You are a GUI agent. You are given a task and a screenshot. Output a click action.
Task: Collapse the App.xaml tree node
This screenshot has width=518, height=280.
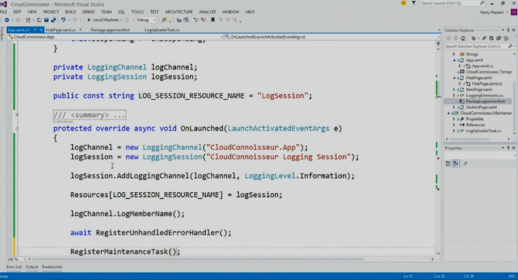pos(454,60)
